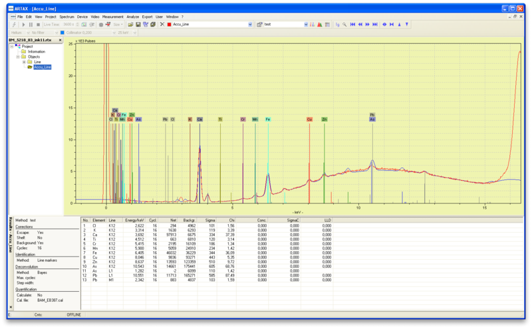Click the video camera toolbar icon
Image resolution: width=532 pixels, height=329 pixels.
click(x=108, y=25)
